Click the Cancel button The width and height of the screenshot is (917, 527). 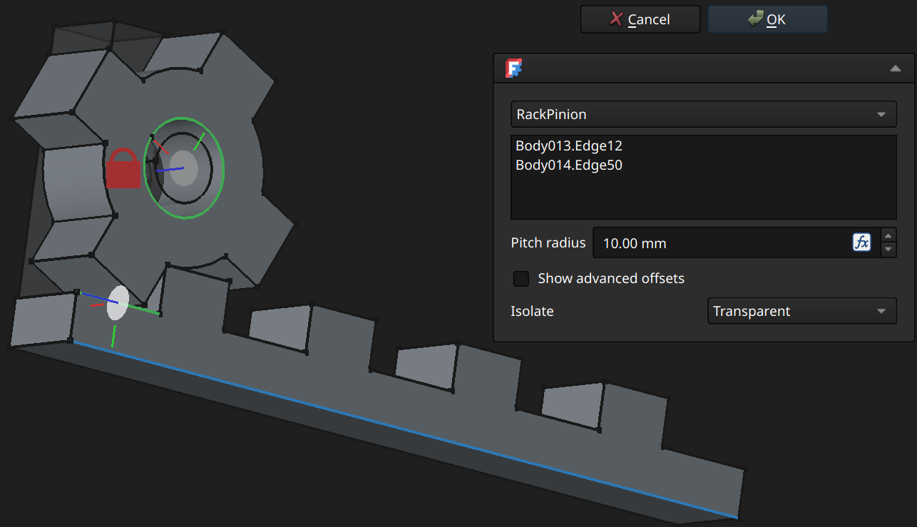click(640, 19)
